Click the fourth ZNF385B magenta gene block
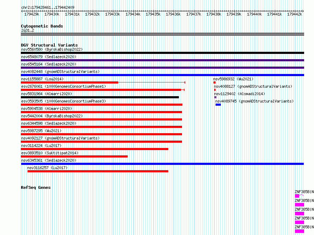Screen dimensions: 314x235 click(300, 222)
